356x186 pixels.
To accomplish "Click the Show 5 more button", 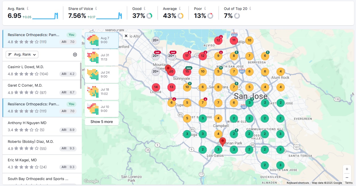I will tap(102, 122).
